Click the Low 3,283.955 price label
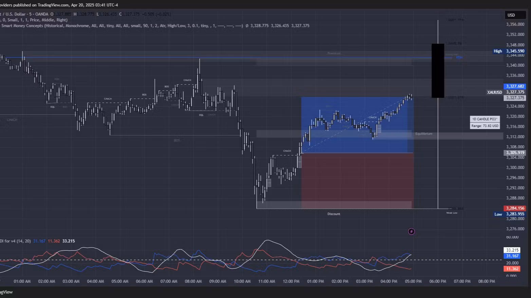This screenshot has height=298, width=531. (509, 214)
